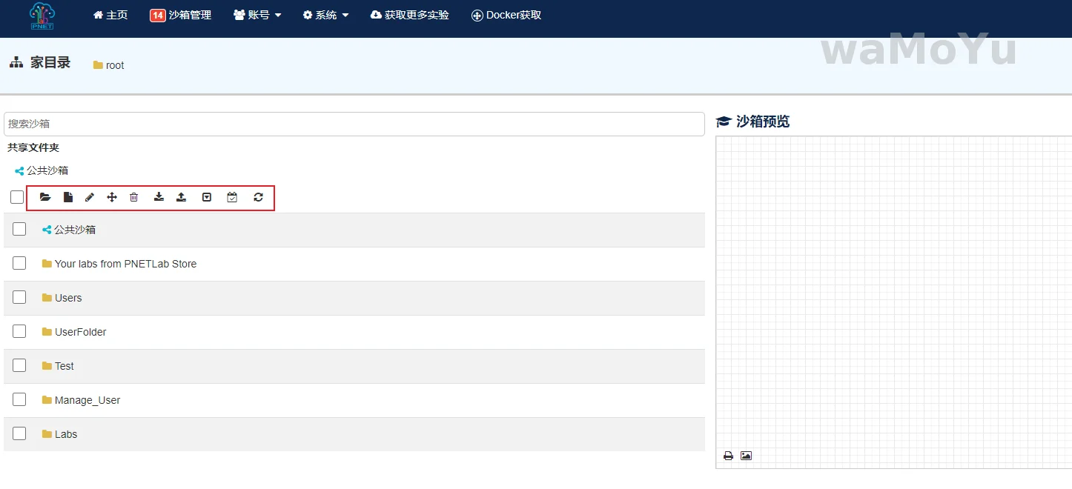The image size is (1072, 489).
Task: Click the upload tray toolbar icon
Action: (181, 197)
